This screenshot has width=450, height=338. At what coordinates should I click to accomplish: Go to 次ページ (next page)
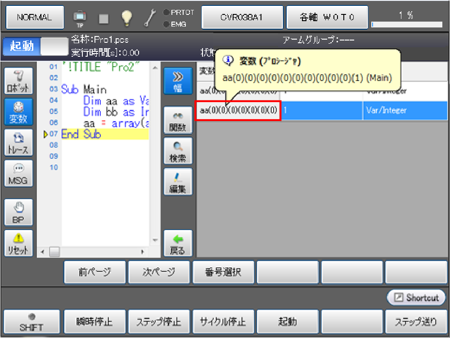coord(159,272)
